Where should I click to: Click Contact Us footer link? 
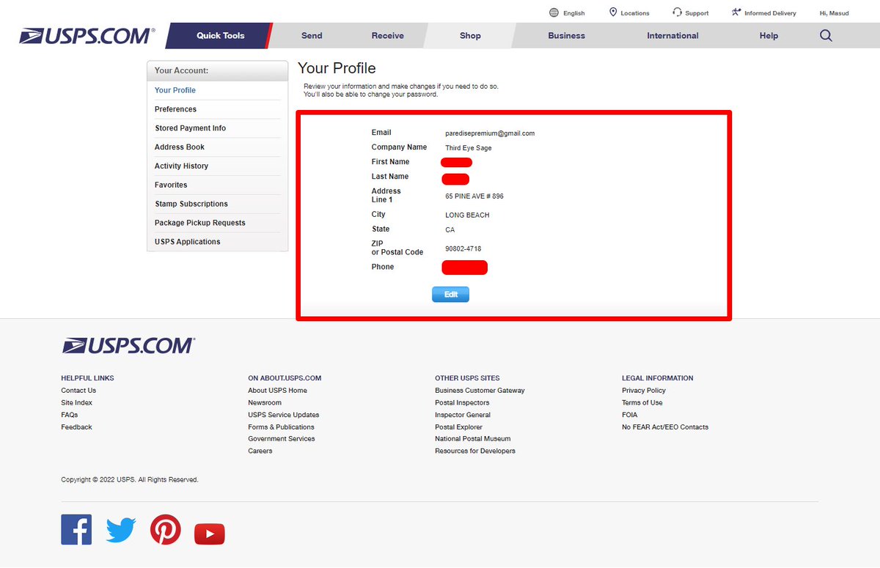coord(78,391)
